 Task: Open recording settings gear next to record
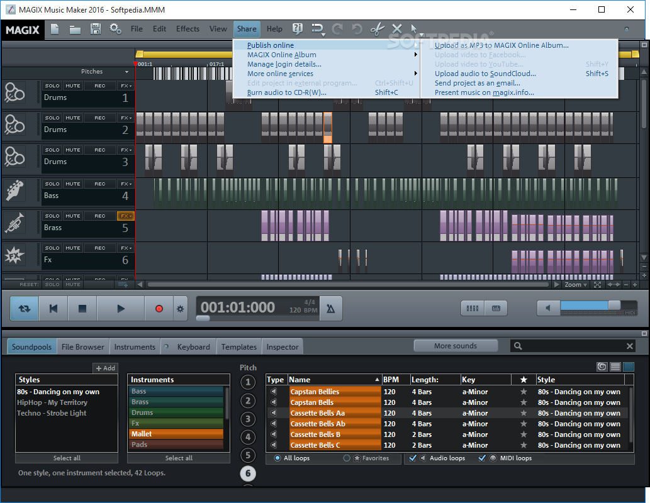click(181, 309)
